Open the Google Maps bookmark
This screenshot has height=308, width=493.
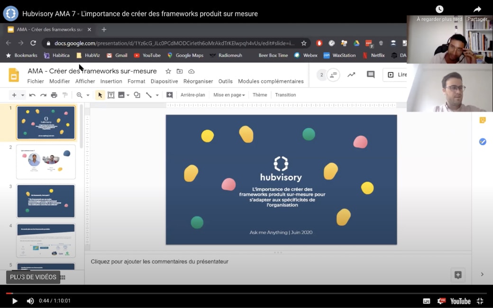click(x=185, y=55)
